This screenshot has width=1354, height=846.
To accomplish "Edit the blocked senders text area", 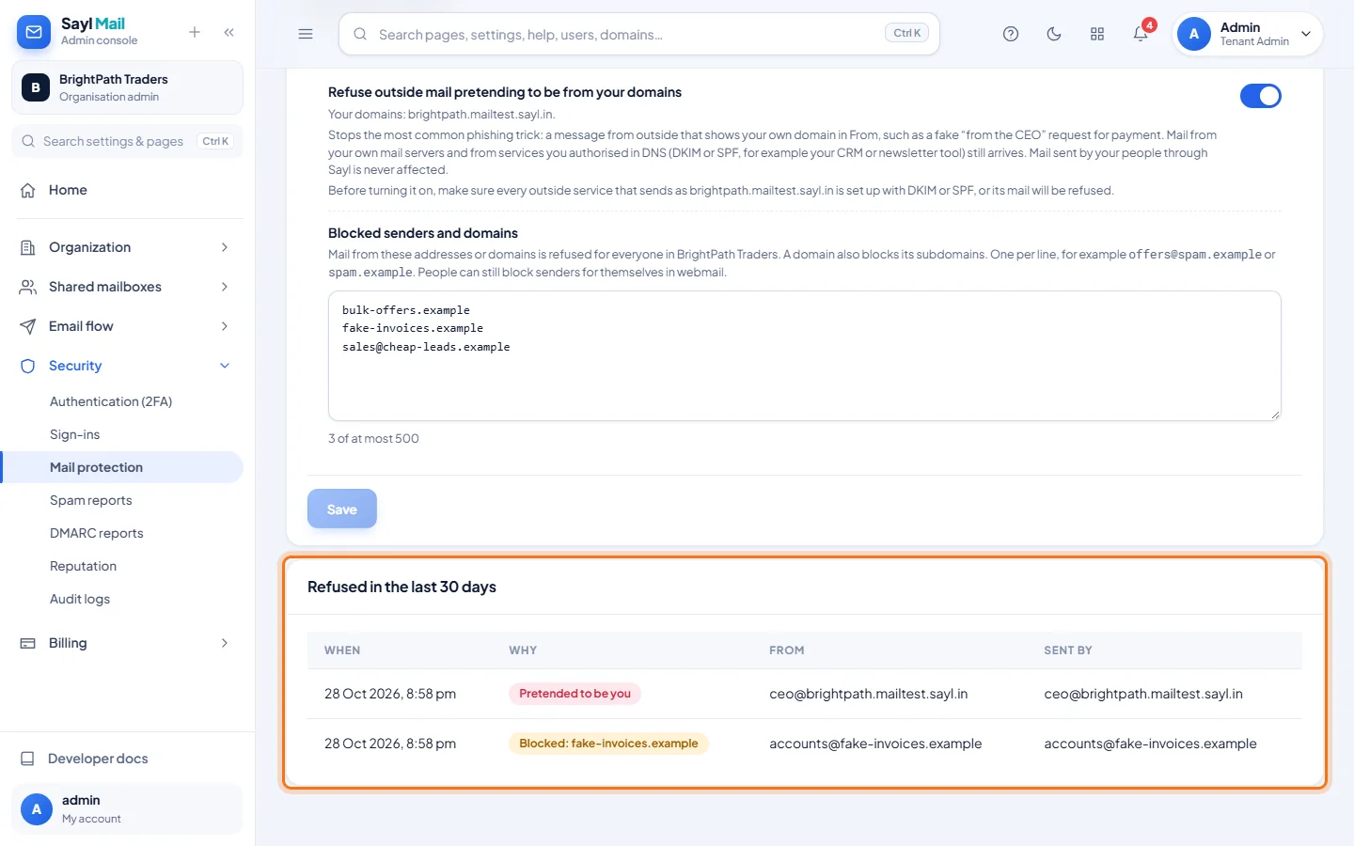I will pos(804,355).
